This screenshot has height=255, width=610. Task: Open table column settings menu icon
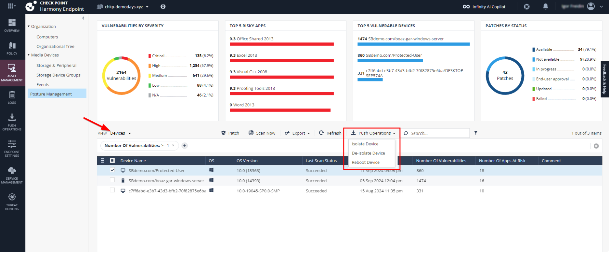point(102,161)
